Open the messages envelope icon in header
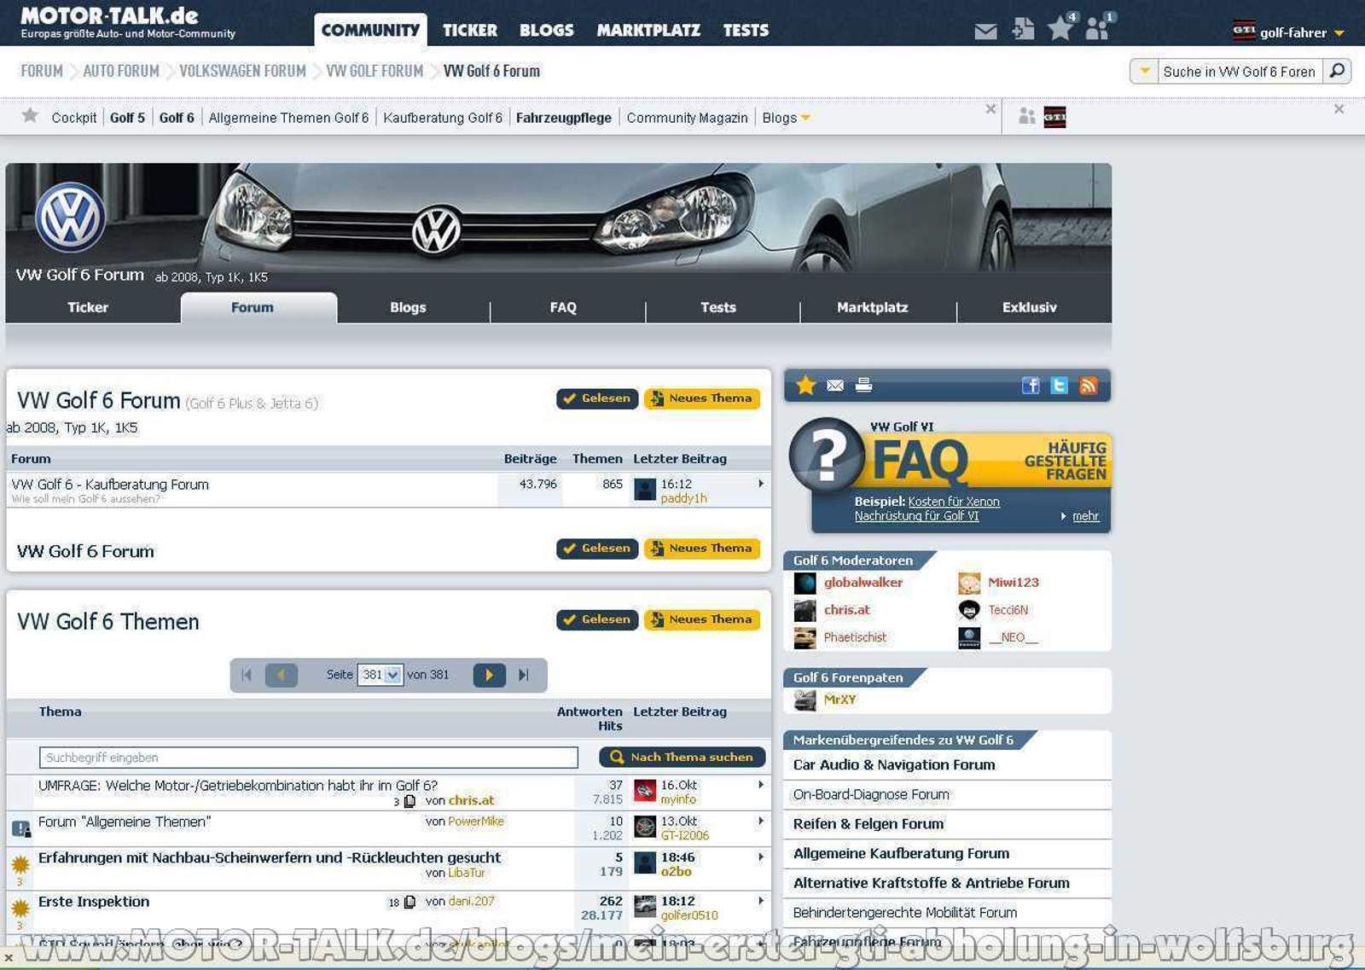Viewport: 1365px width, 970px height. click(x=985, y=32)
